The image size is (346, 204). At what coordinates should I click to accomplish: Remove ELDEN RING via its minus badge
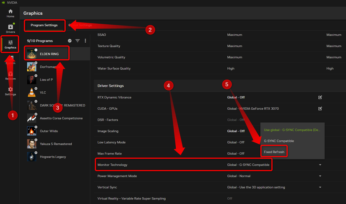pos(36,50)
